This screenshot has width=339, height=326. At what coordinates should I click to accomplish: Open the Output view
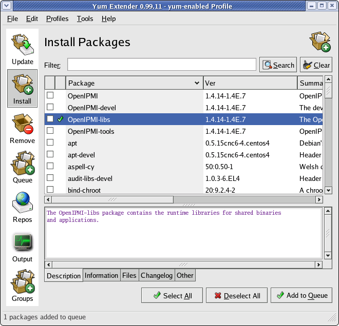22,247
